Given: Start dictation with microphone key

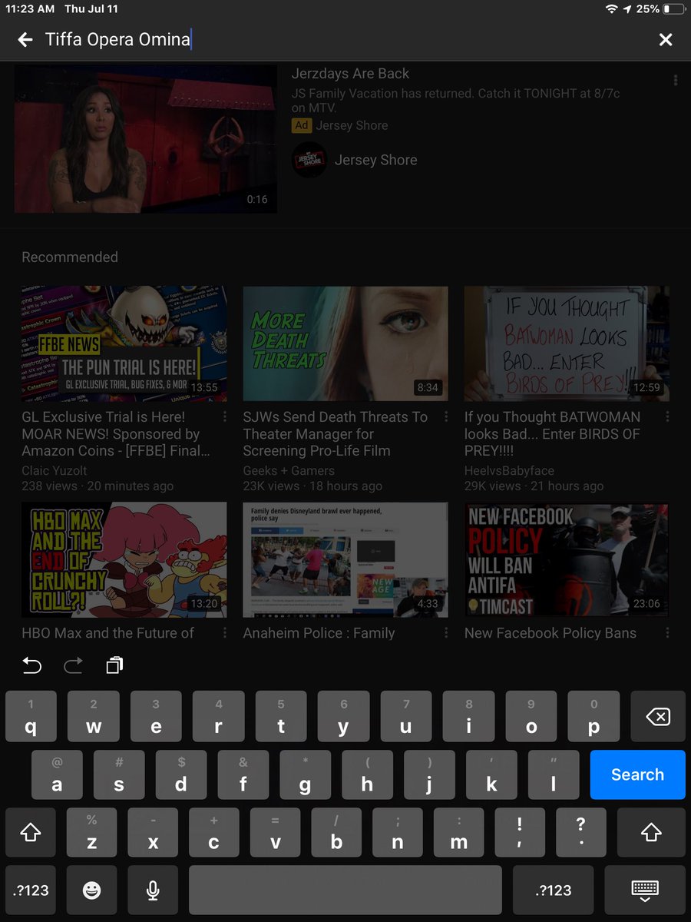Looking at the screenshot, I should click(x=153, y=890).
